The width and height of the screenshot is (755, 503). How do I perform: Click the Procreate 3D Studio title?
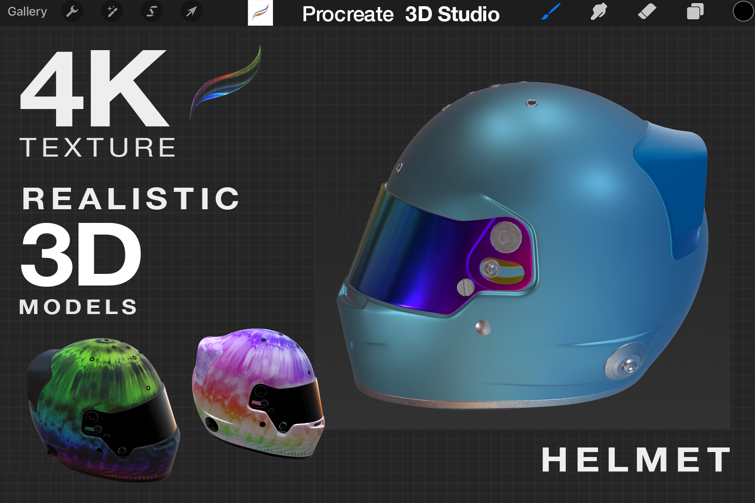(x=401, y=14)
